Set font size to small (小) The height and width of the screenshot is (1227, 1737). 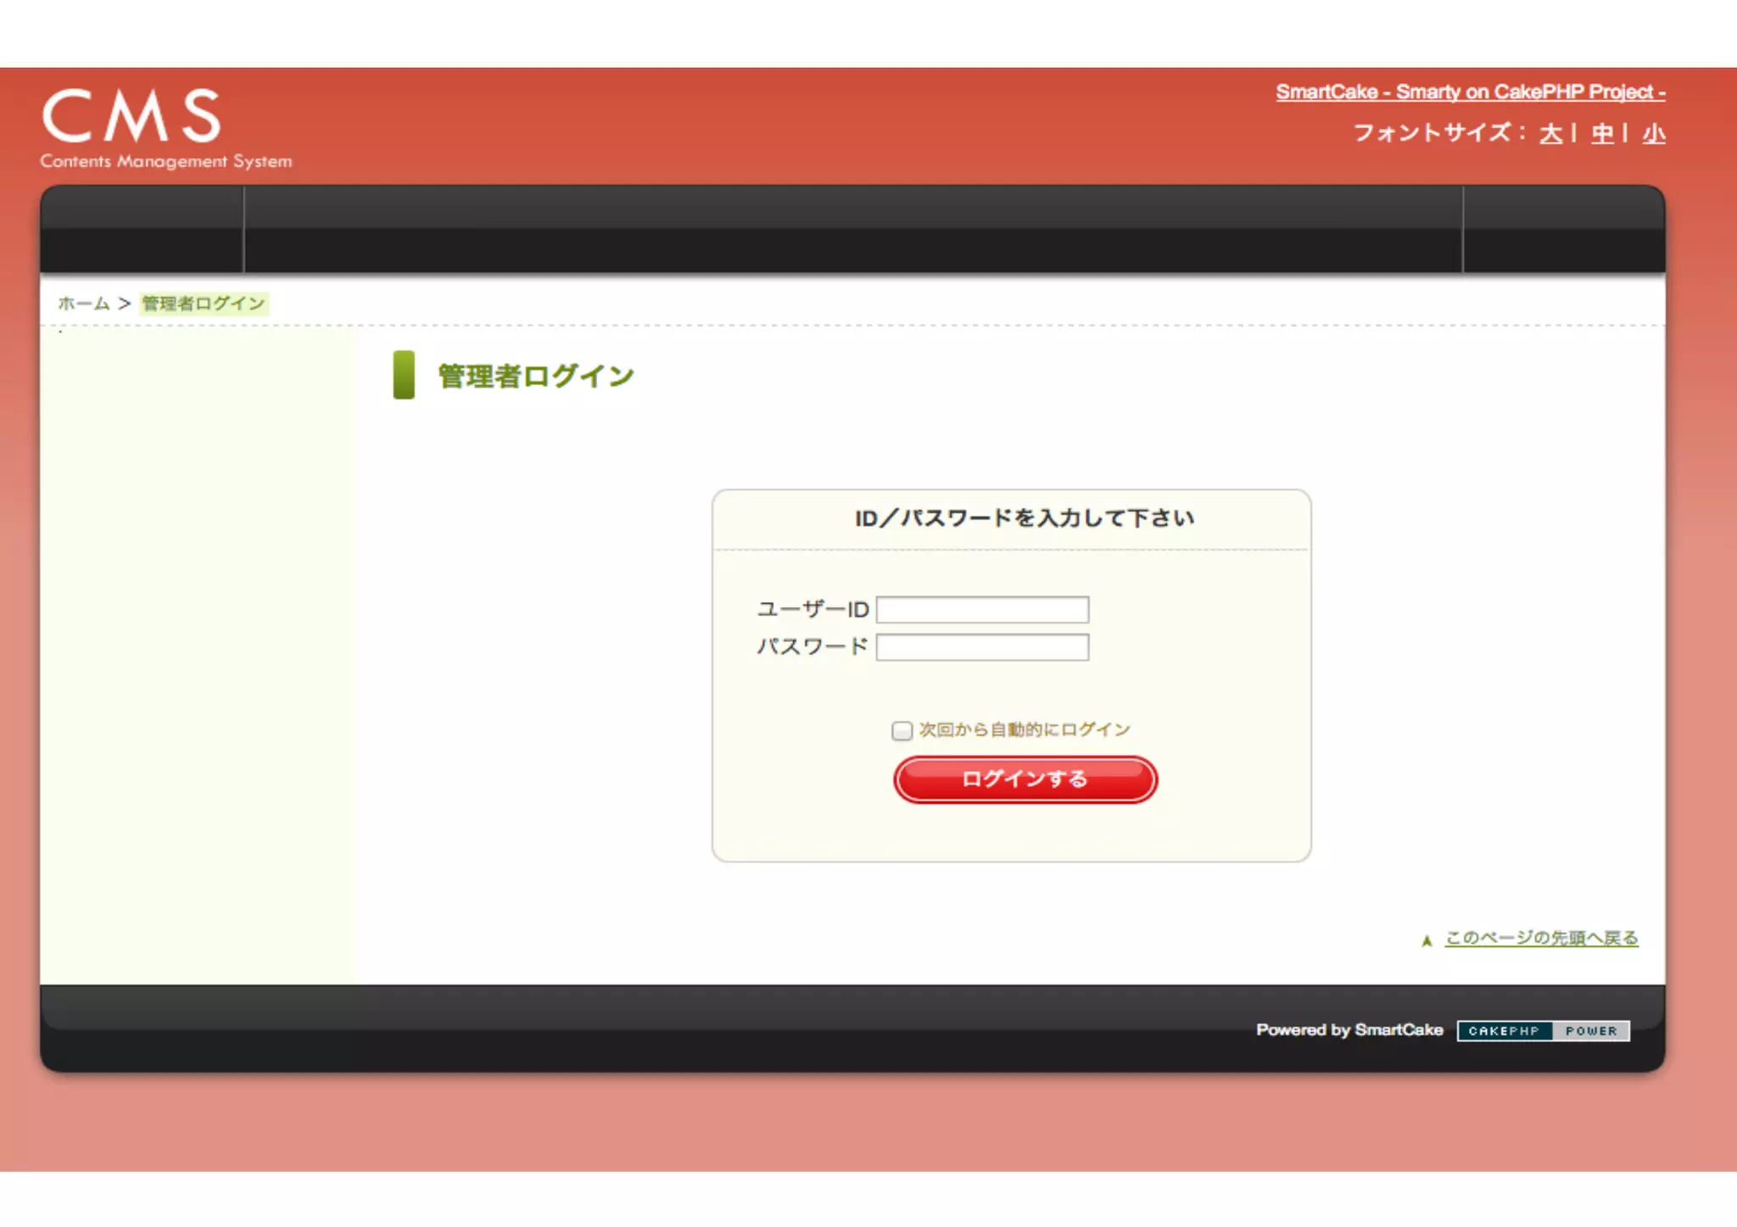[1654, 134]
